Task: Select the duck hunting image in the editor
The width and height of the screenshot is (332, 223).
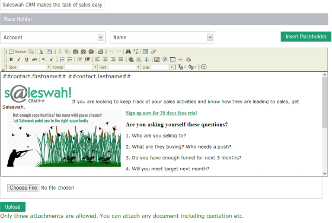Action: (64, 139)
